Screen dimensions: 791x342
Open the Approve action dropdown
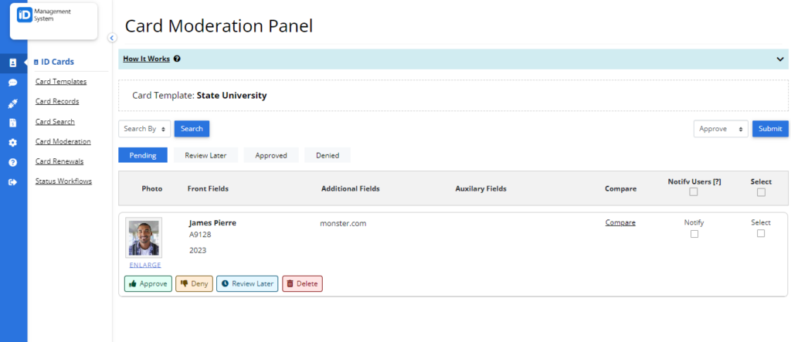tap(721, 129)
